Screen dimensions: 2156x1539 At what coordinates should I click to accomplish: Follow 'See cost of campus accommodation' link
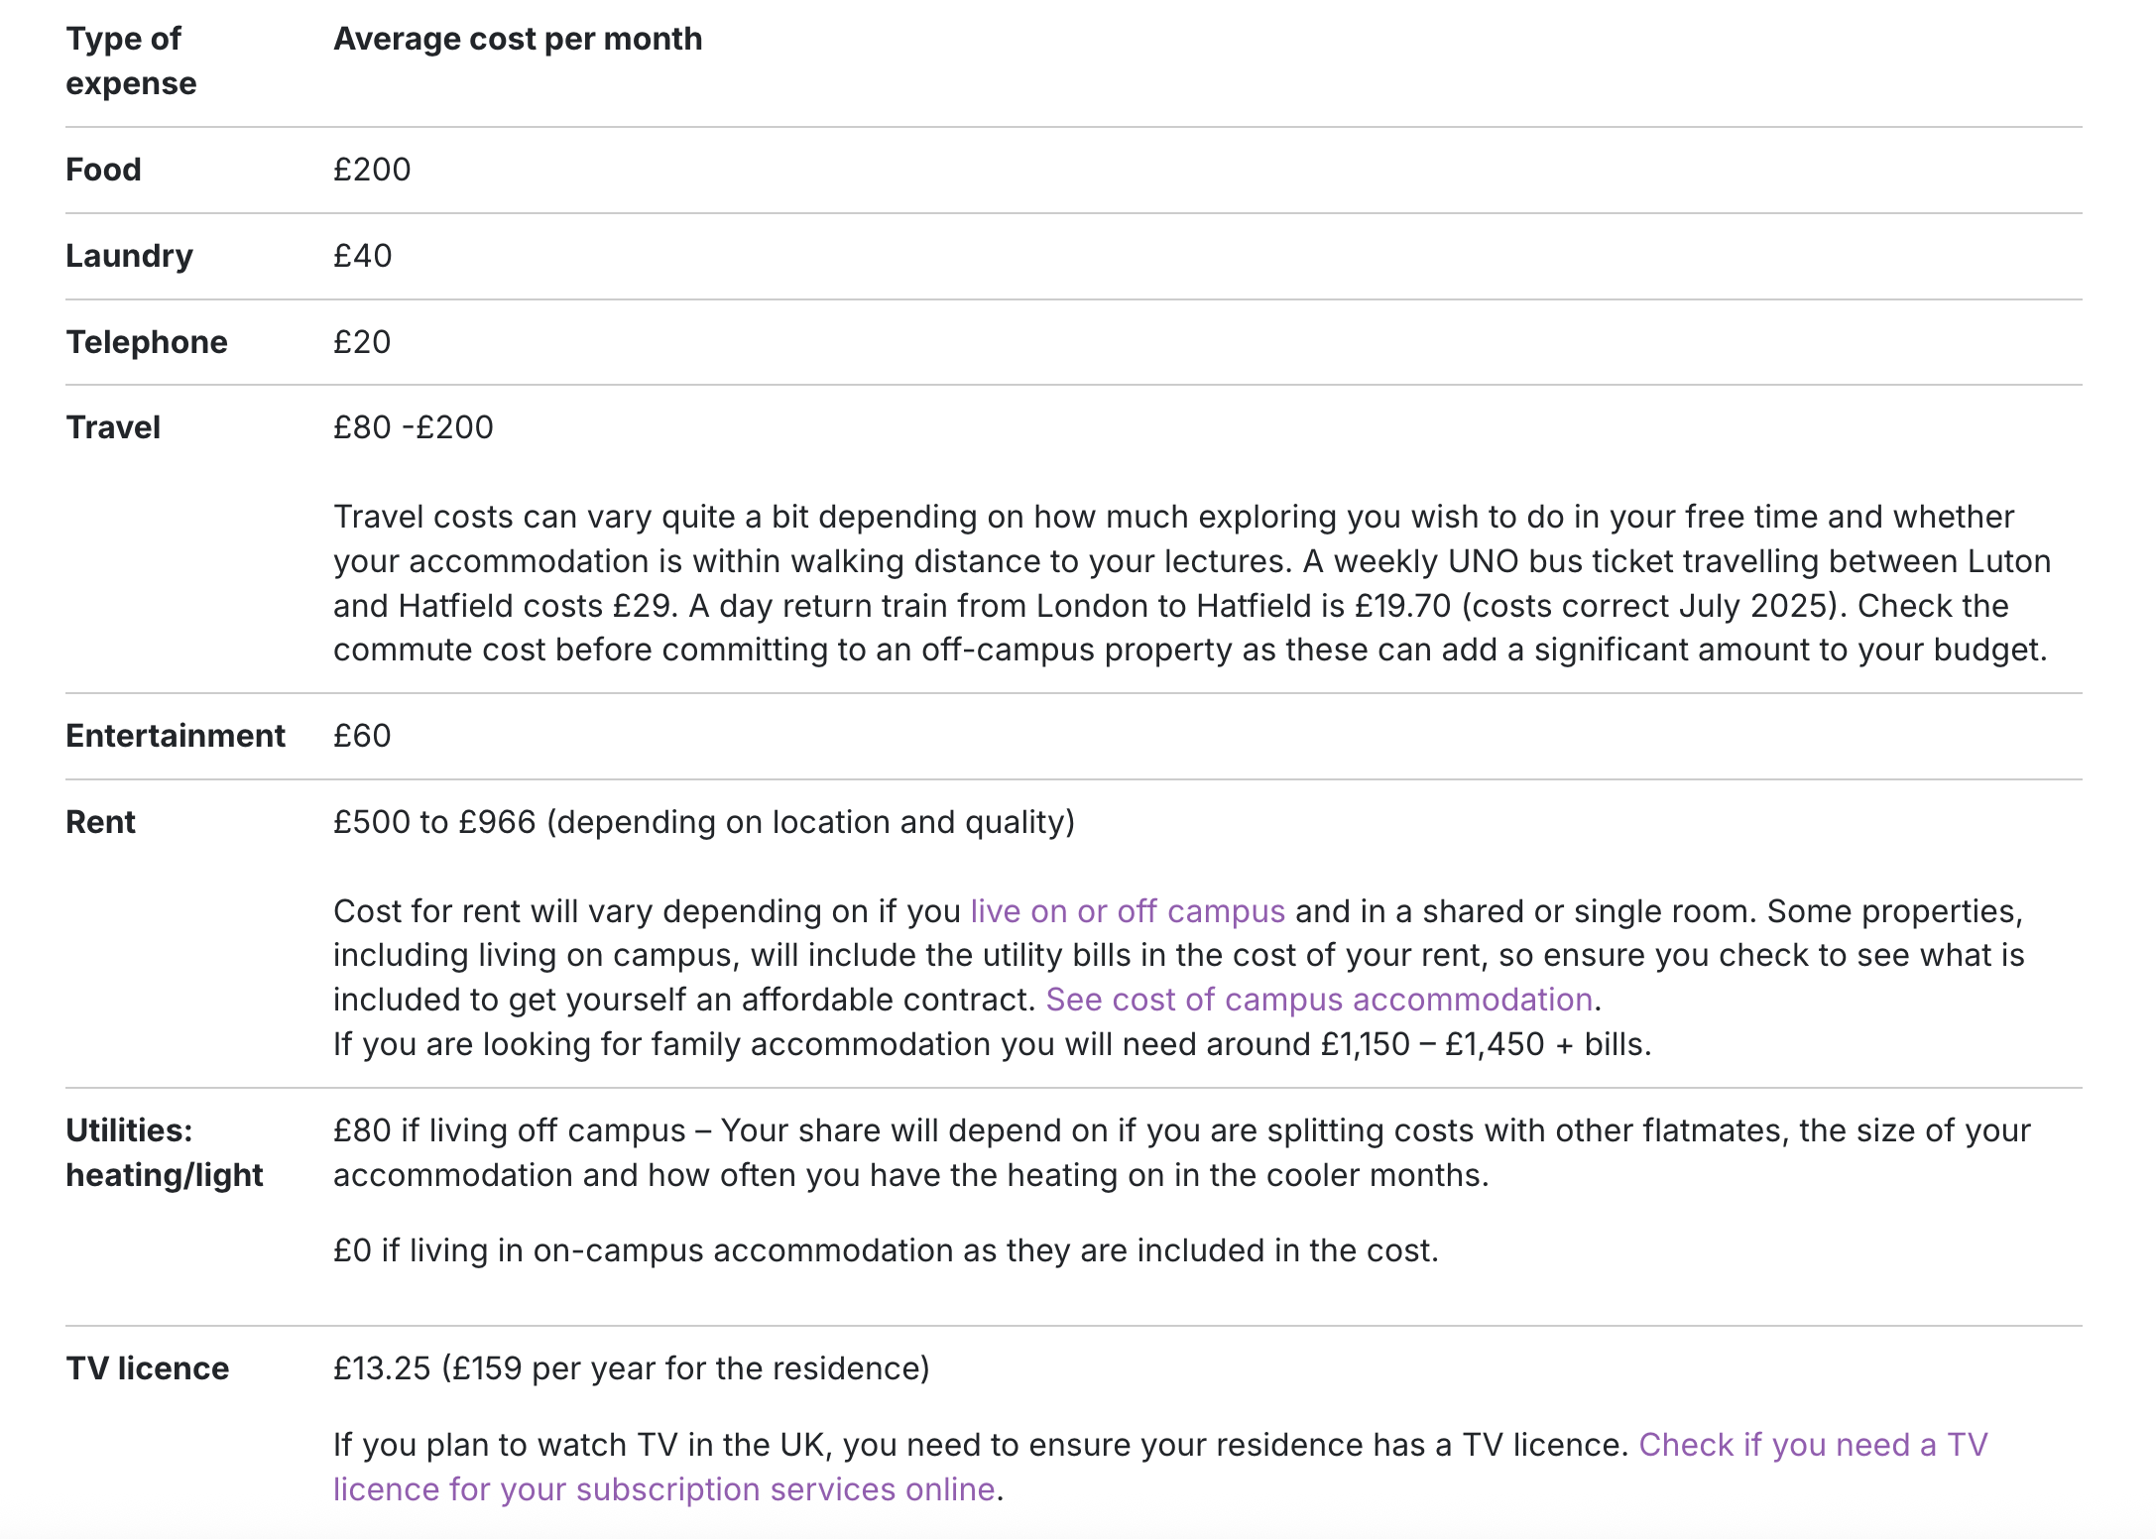pos(1319,1000)
